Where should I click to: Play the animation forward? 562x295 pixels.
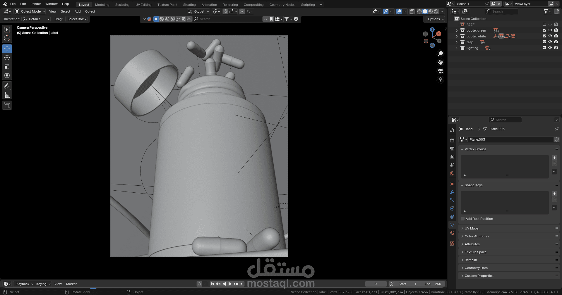(x=230, y=284)
